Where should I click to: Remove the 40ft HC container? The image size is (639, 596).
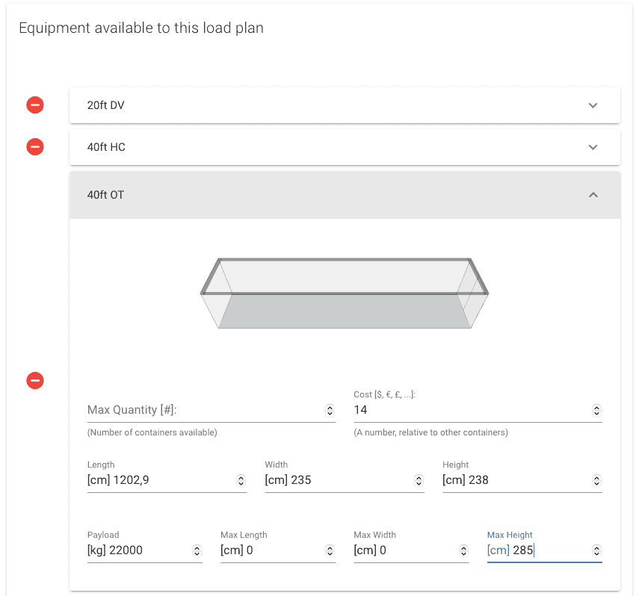(35, 147)
